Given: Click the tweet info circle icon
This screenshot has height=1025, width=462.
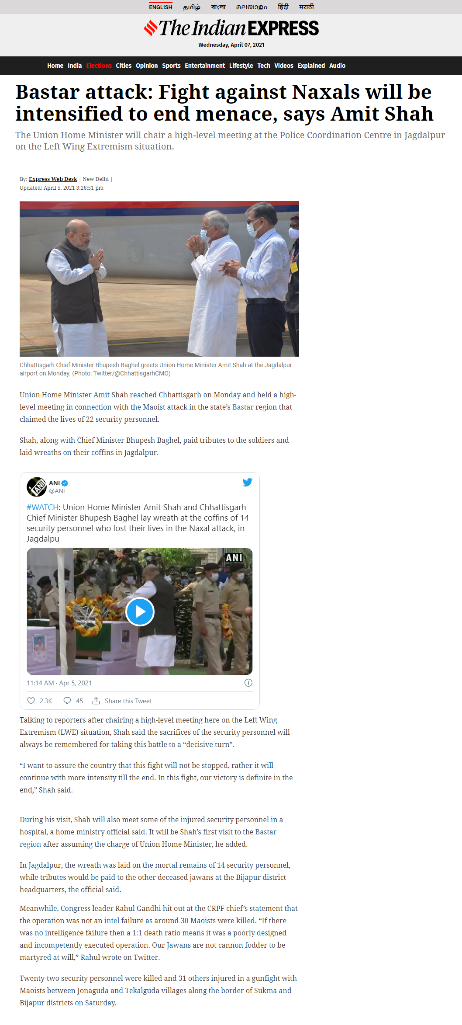Looking at the screenshot, I should 248,683.
